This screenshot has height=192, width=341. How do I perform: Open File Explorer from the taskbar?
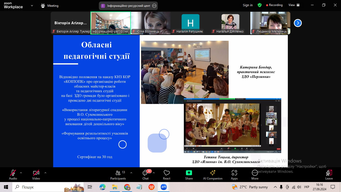[115, 187]
